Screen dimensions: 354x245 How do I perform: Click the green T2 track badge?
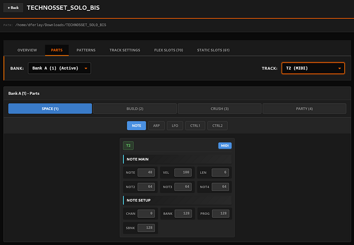[x=128, y=146]
